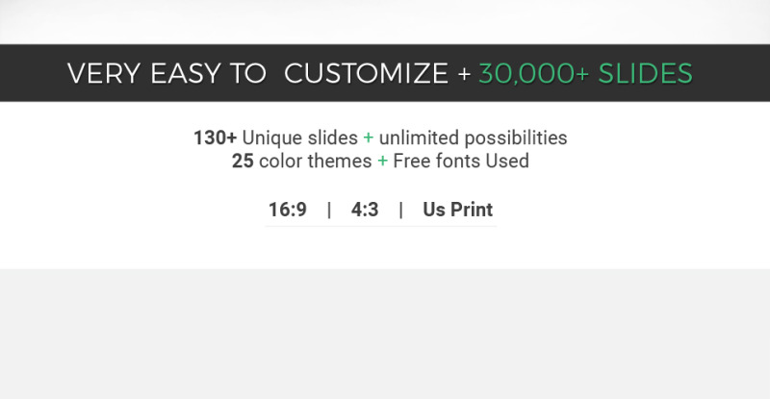This screenshot has width=770, height=399.
Task: Click the separator bar between 4:3 and Us Print
Action: point(401,210)
